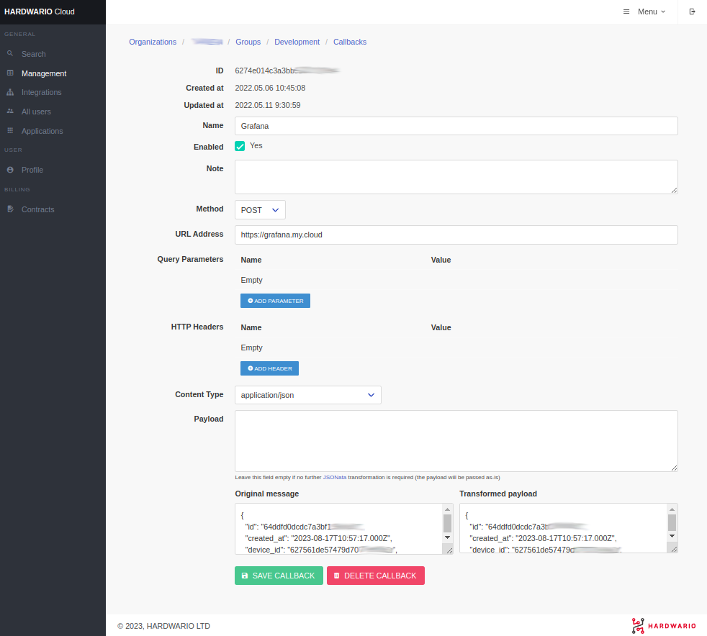707x636 pixels.
Task: Navigate to Development breadcrumb
Action: [297, 42]
